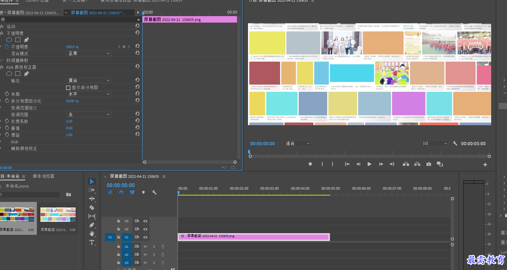Open 混合模式 dropdown showing 正常
Image resolution: width=507 pixels, height=270 pixels.
[x=89, y=54]
